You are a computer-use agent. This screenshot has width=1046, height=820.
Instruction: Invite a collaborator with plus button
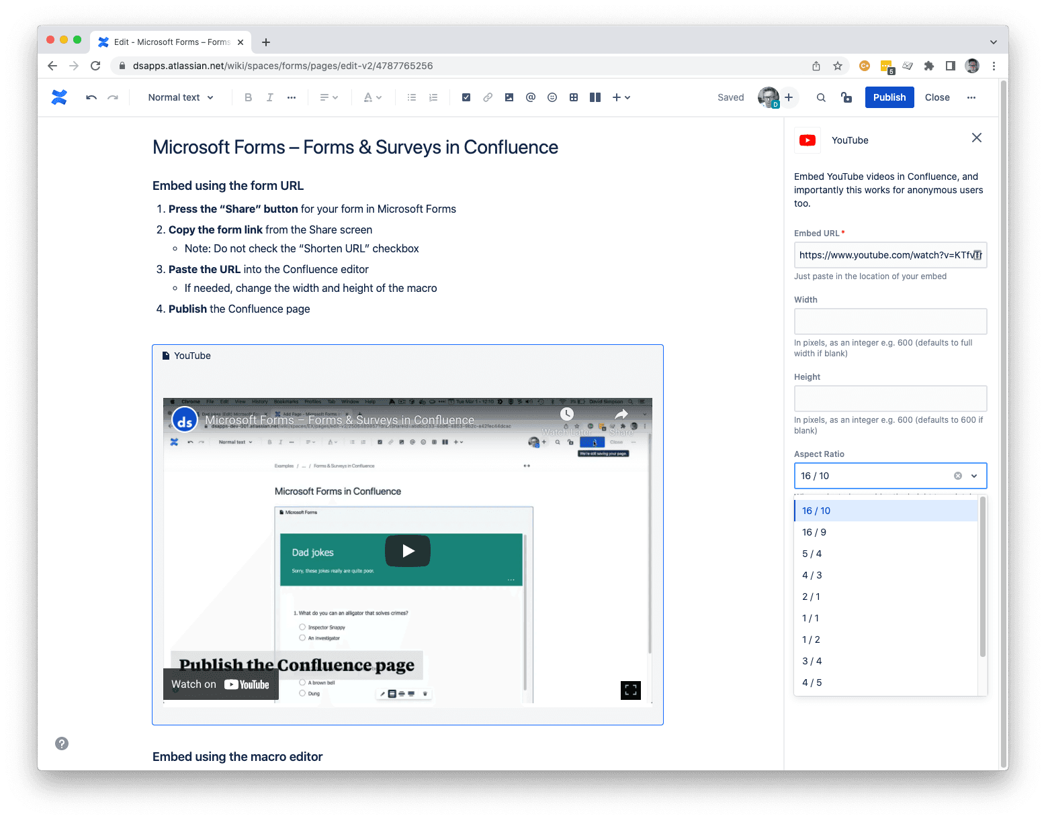[x=789, y=97]
